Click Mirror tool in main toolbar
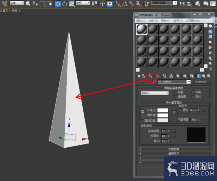 click(x=182, y=4)
